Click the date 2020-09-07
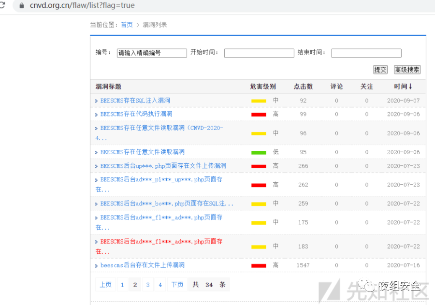The width and height of the screenshot is (435, 305). point(404,101)
